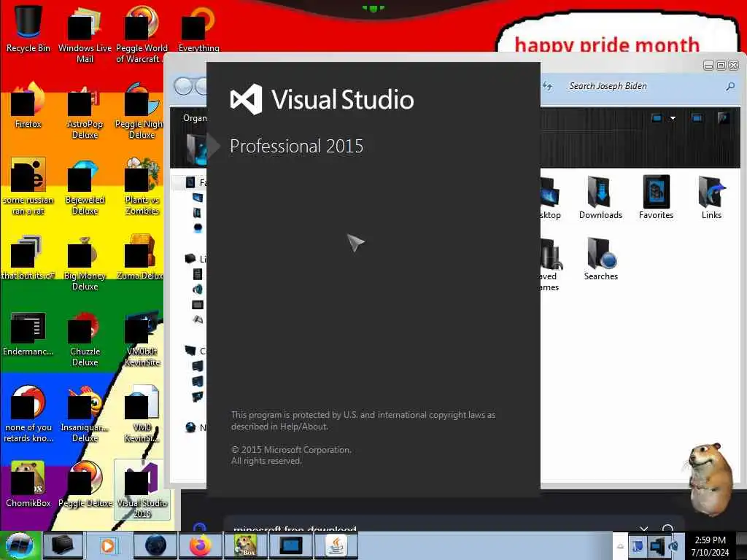The image size is (747, 560).
Task: Open the media player taskbar button
Action: [108, 545]
